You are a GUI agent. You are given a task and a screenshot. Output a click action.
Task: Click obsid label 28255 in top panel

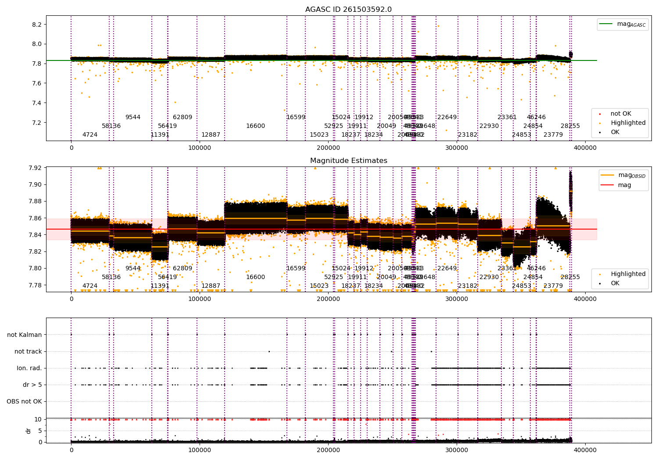[x=570, y=126]
